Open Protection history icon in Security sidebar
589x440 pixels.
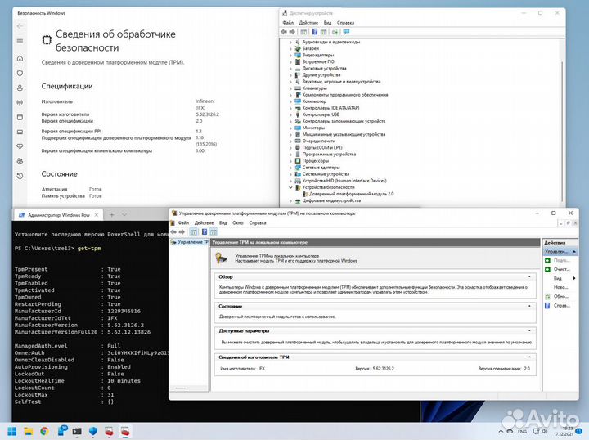click(x=20, y=176)
